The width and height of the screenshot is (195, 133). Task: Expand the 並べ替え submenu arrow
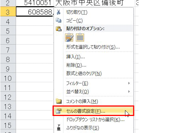tap(129, 91)
